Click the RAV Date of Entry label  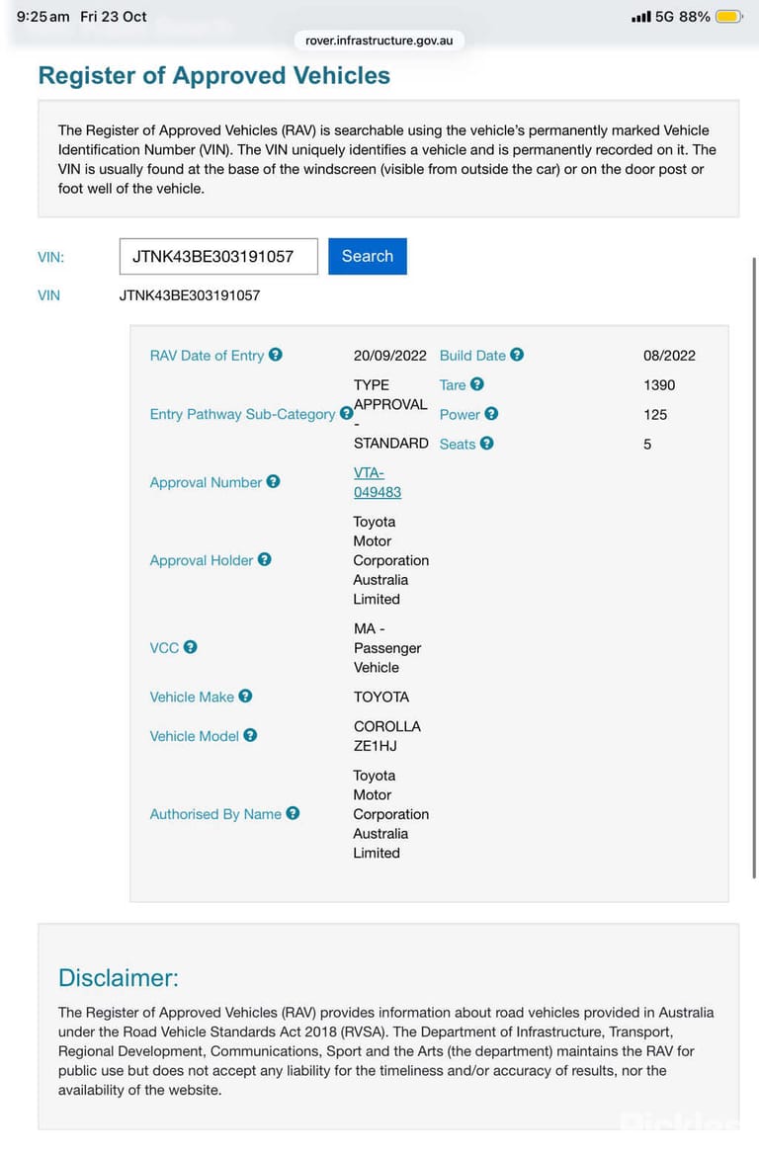[207, 355]
